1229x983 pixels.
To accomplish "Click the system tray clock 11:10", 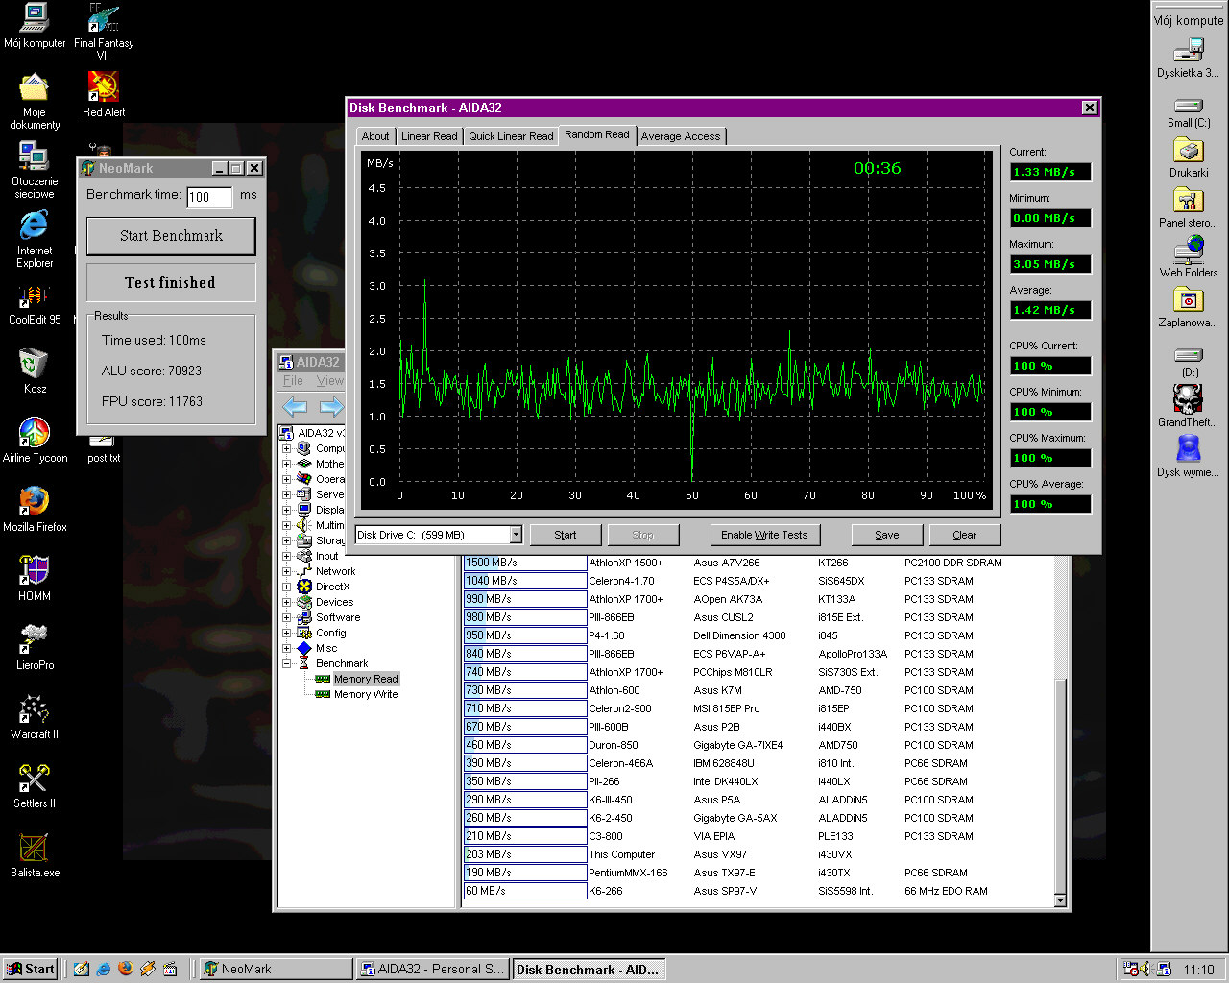I will pos(1198,970).
